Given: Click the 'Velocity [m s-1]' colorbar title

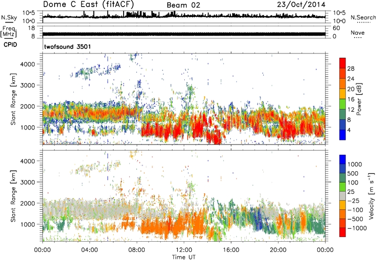Looking at the screenshot, I should click(x=371, y=196).
